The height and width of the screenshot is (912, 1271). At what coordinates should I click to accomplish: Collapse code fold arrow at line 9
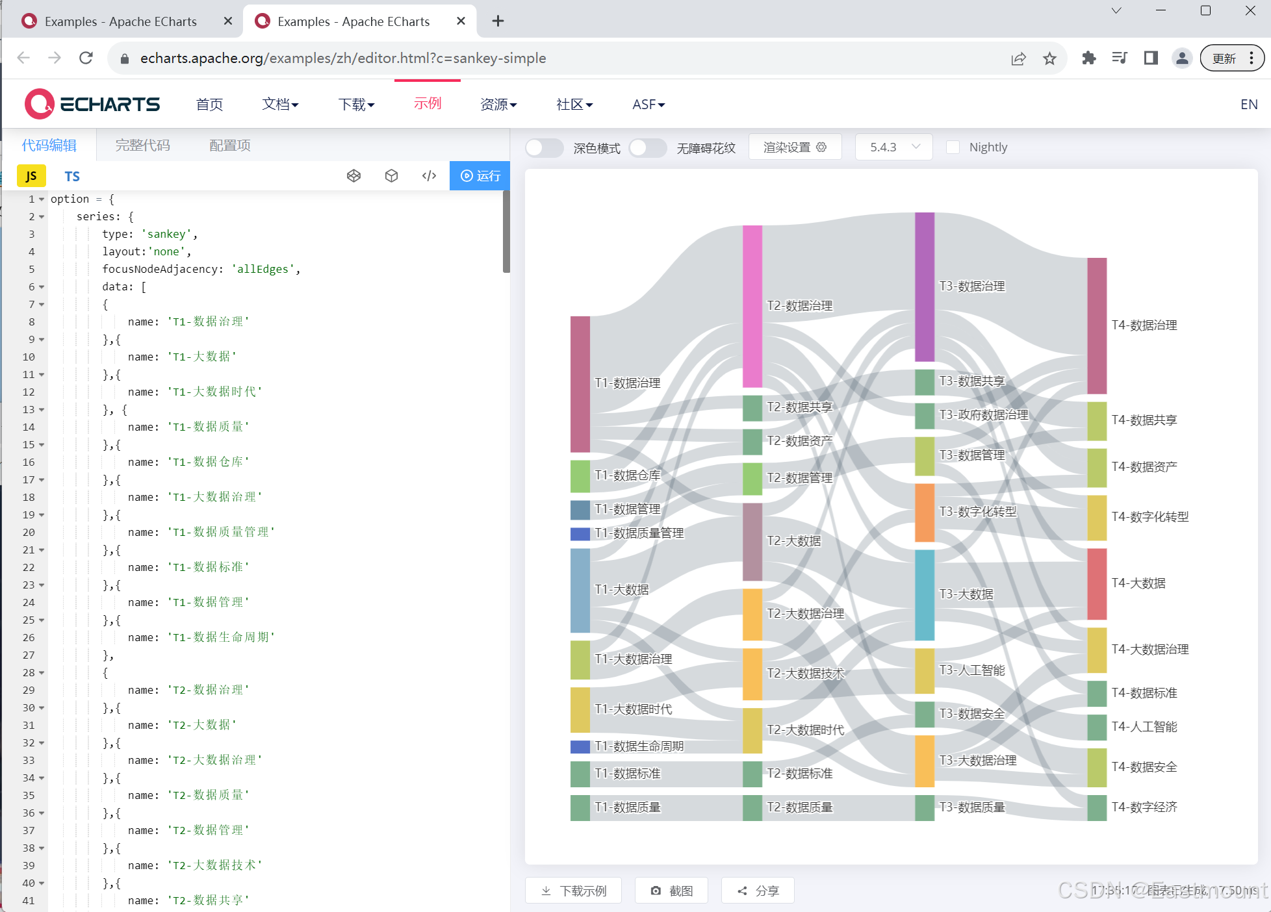(x=42, y=339)
